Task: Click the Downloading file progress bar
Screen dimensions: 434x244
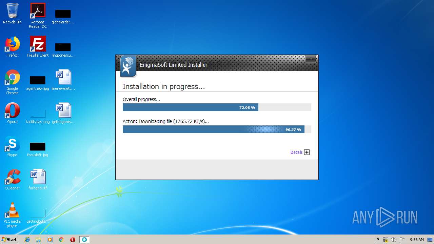Action: [x=217, y=129]
